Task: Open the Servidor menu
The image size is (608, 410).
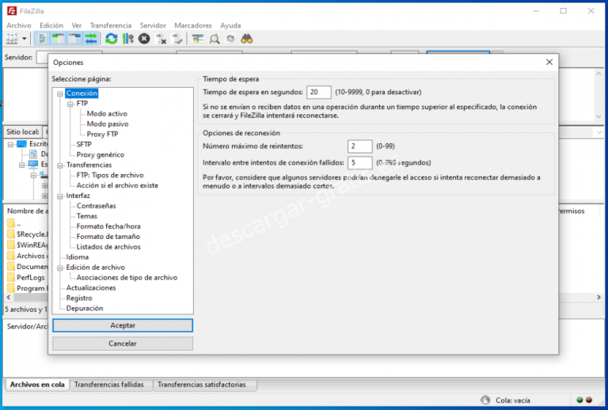Action: [153, 25]
